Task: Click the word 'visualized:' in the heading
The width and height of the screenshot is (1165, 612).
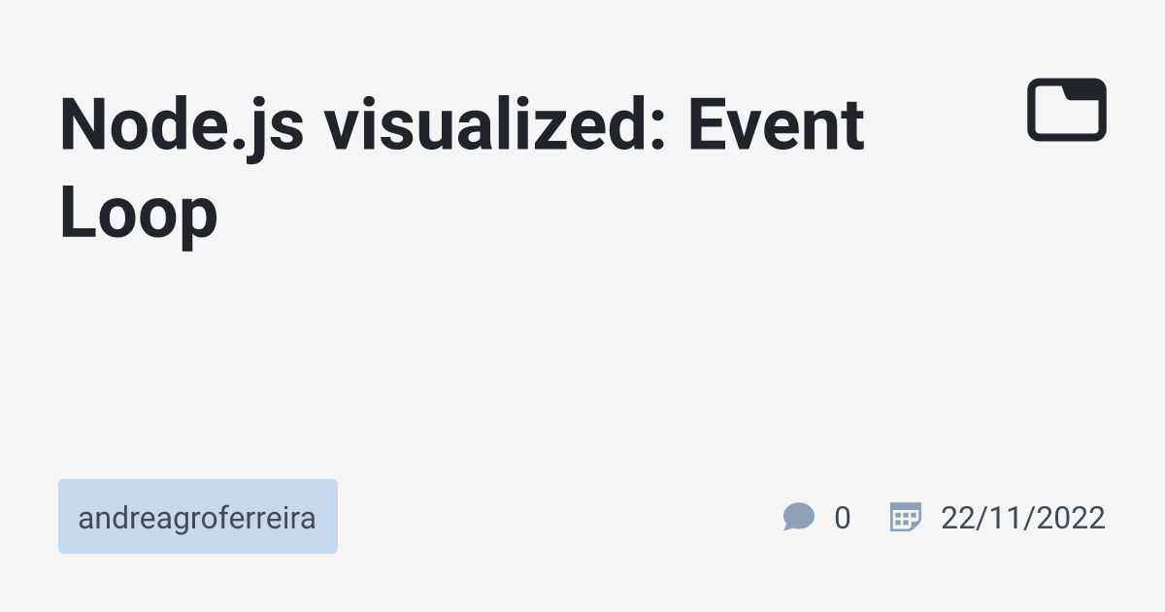Action: point(495,125)
